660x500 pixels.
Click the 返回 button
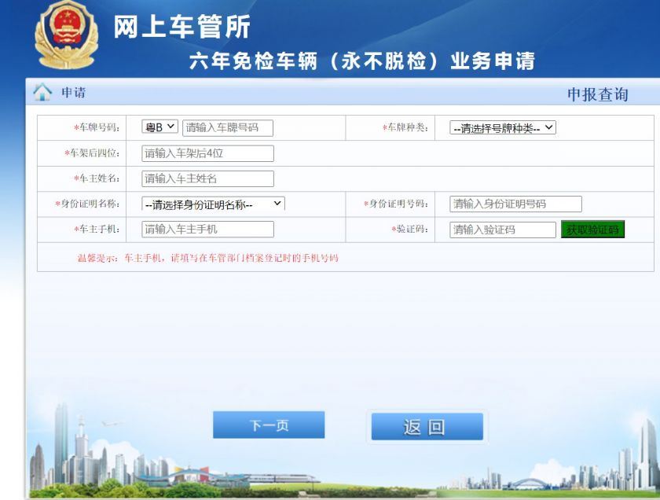(x=427, y=427)
